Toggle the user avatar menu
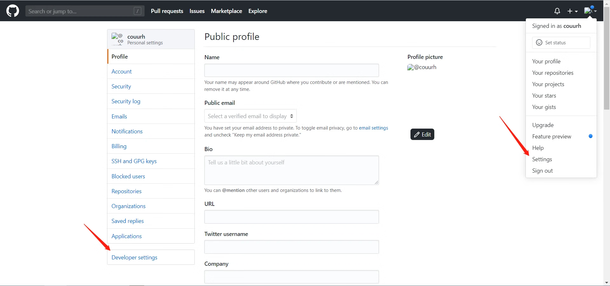Screen dimensions: 610x286 [x=590, y=11]
